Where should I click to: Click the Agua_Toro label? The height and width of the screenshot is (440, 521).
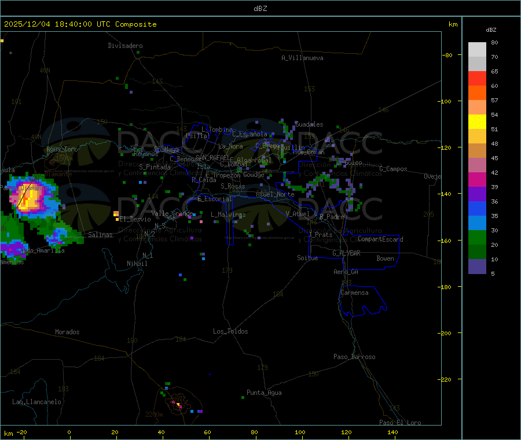pyautogui.click(x=62, y=149)
